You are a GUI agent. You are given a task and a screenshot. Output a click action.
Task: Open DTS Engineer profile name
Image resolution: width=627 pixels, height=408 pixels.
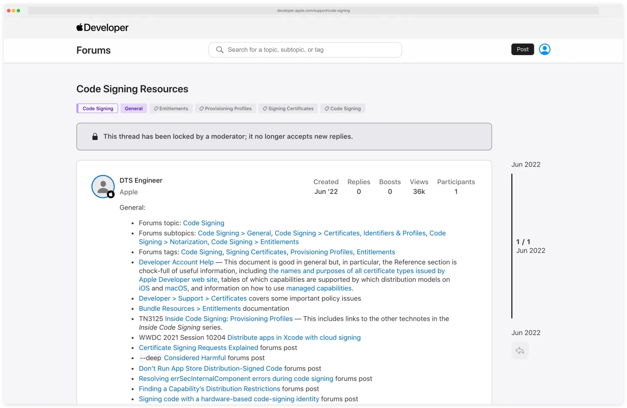[141, 180]
